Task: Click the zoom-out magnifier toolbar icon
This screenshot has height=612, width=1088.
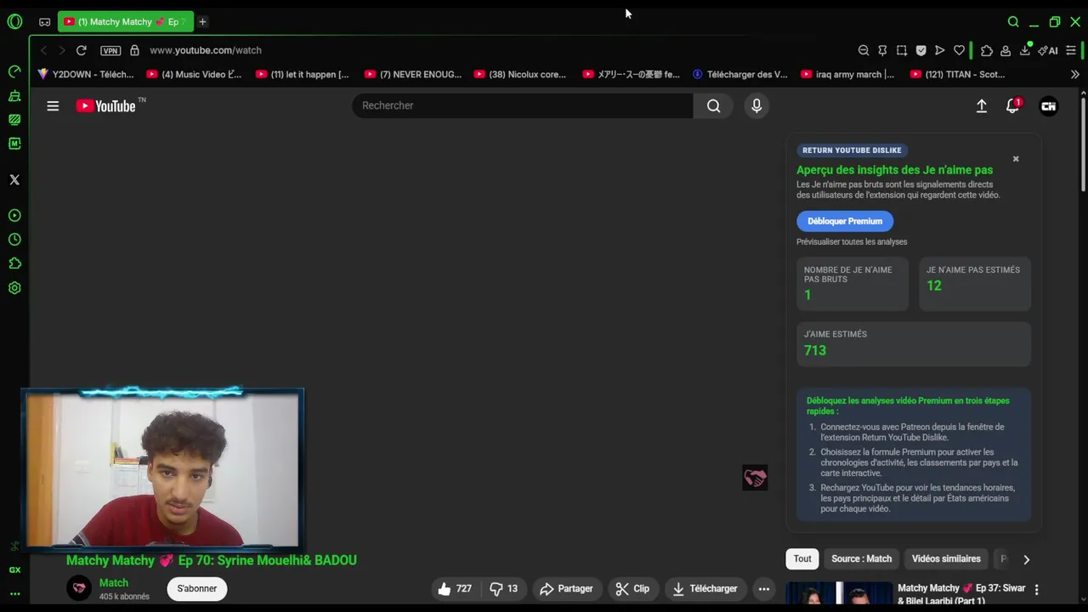Action: (864, 50)
